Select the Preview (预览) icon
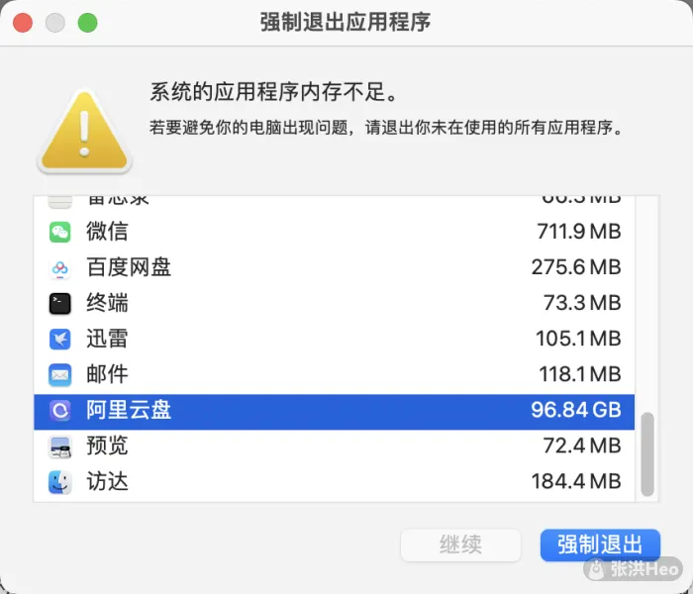 59,446
